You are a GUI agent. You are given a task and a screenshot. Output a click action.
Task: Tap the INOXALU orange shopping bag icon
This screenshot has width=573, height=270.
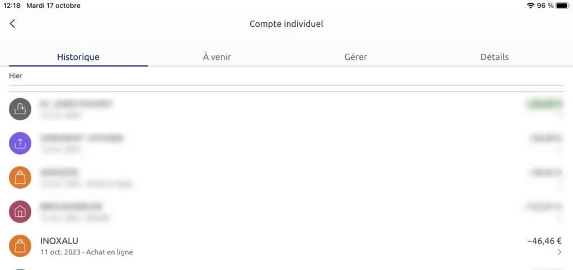pos(20,246)
